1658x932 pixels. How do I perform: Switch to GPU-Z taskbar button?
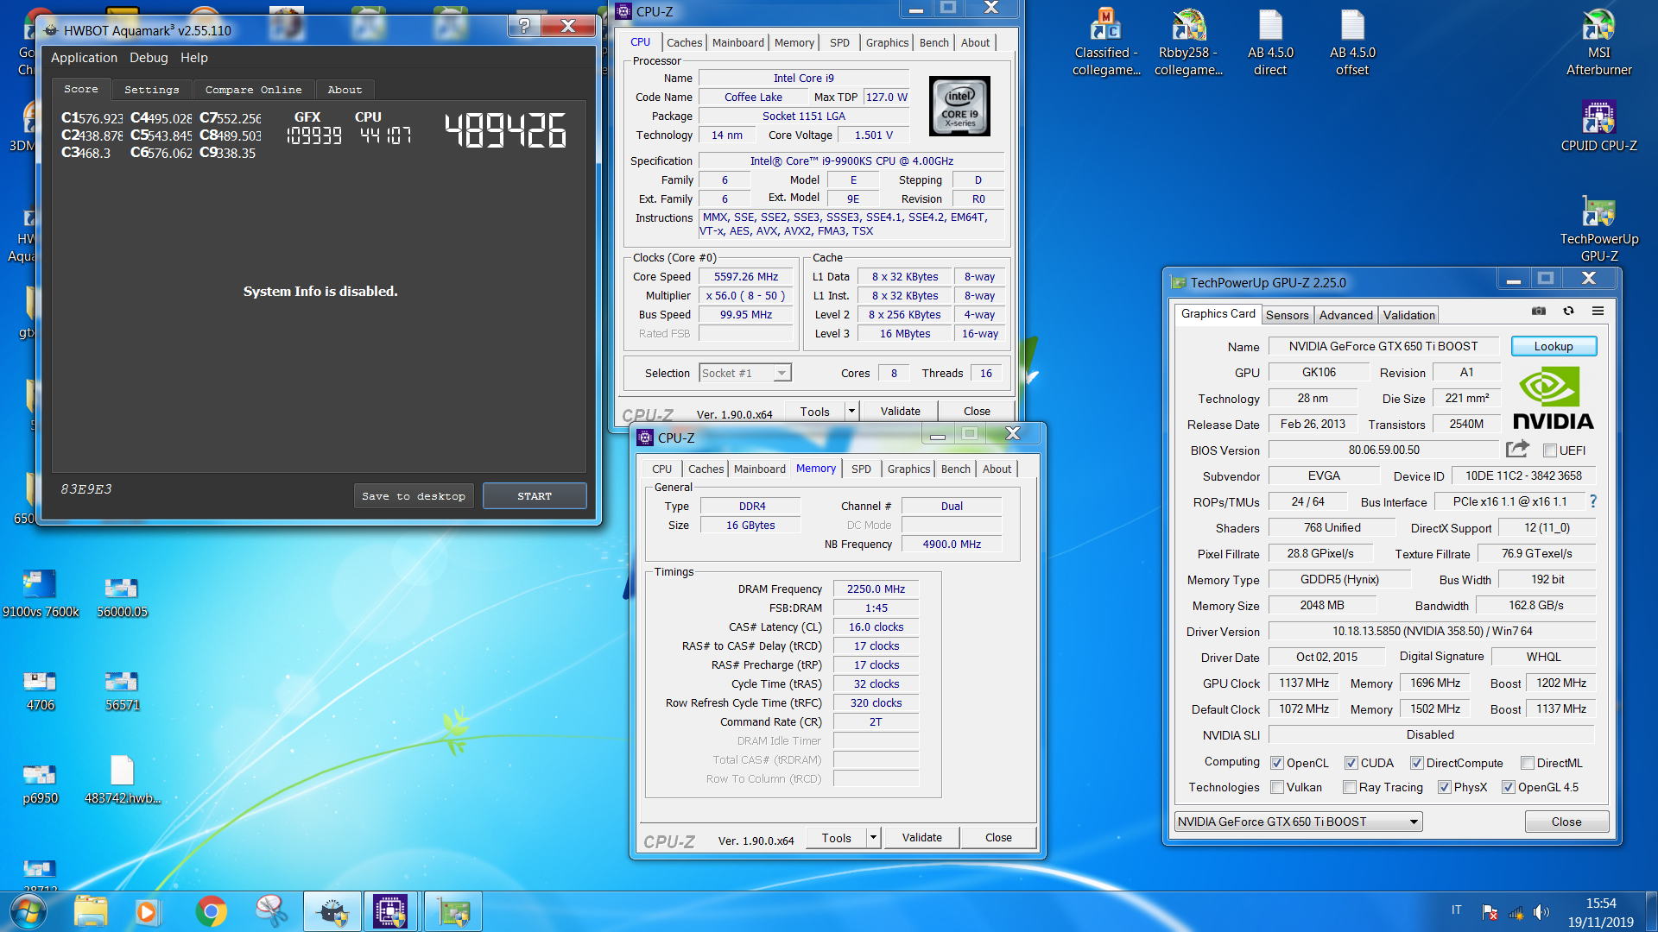[452, 911]
